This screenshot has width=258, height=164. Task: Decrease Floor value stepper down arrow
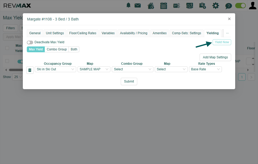click(253, 64)
